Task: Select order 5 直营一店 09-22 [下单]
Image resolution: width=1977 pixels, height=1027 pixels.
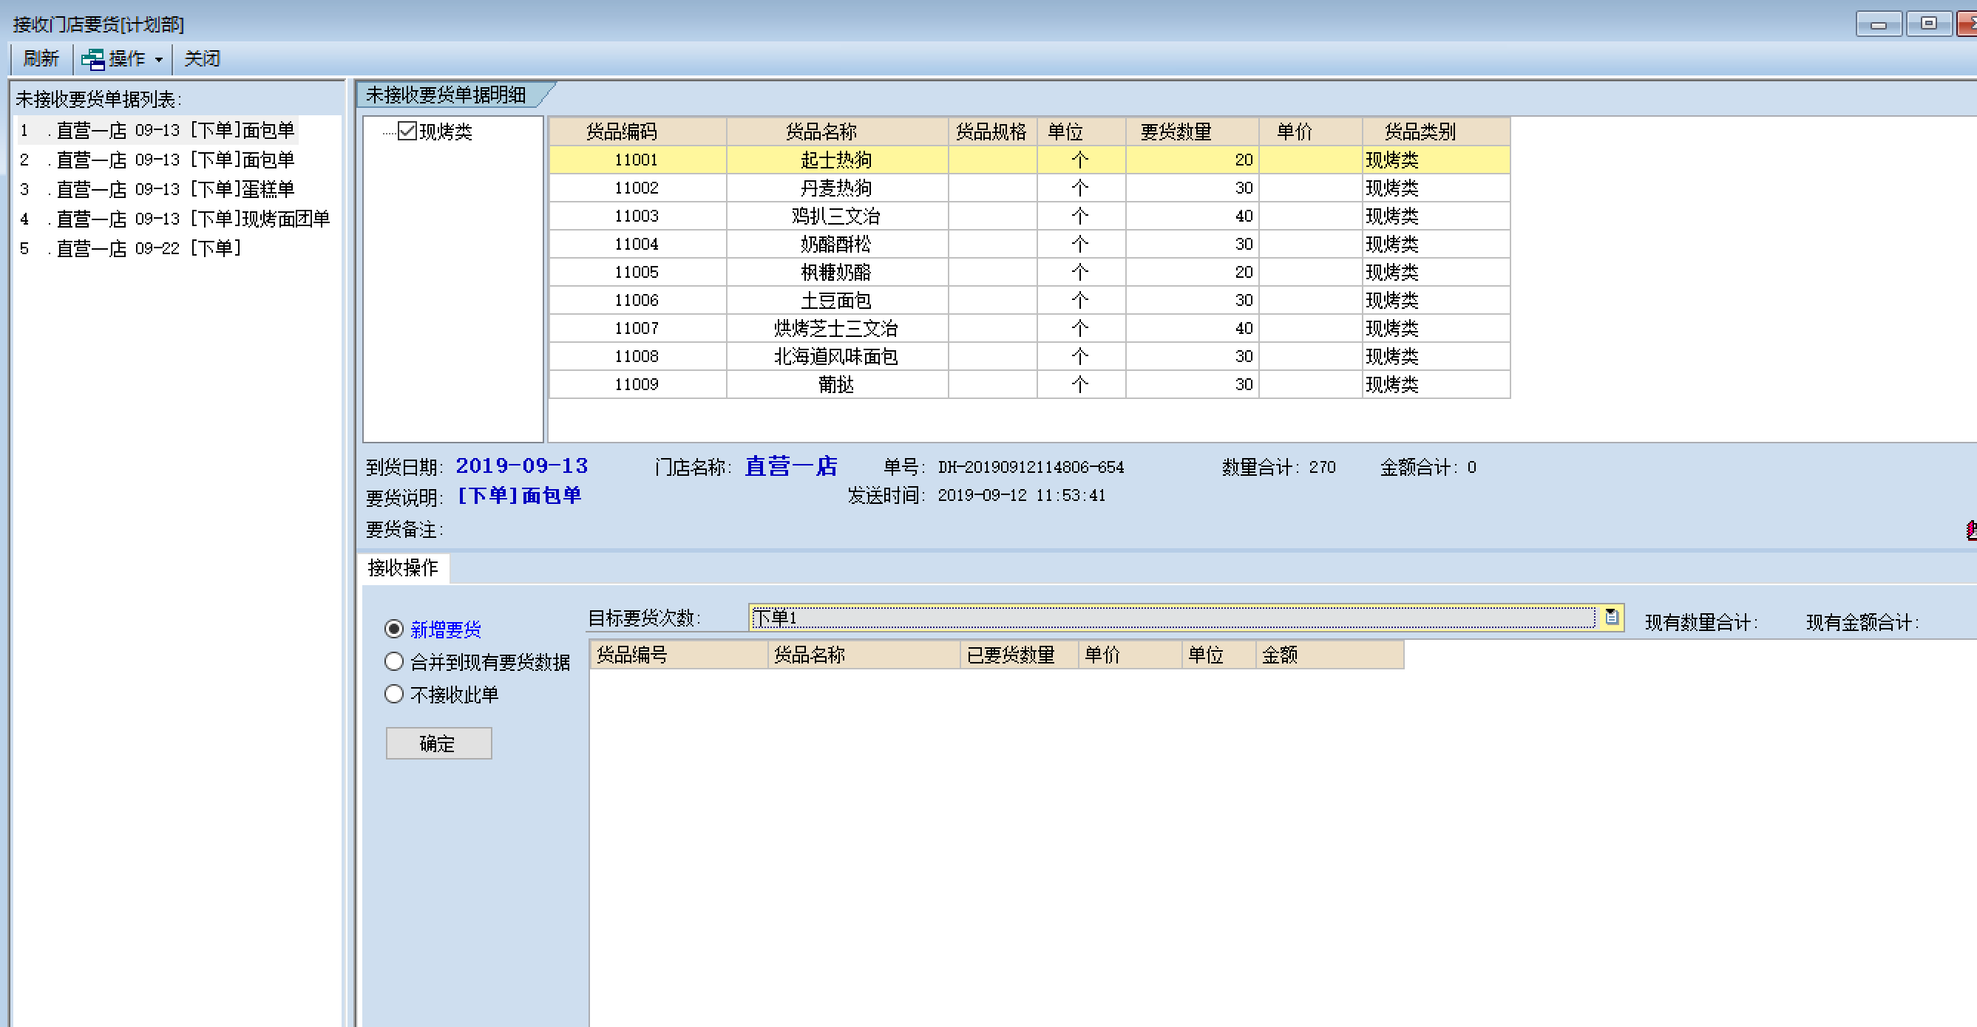Action: [130, 248]
